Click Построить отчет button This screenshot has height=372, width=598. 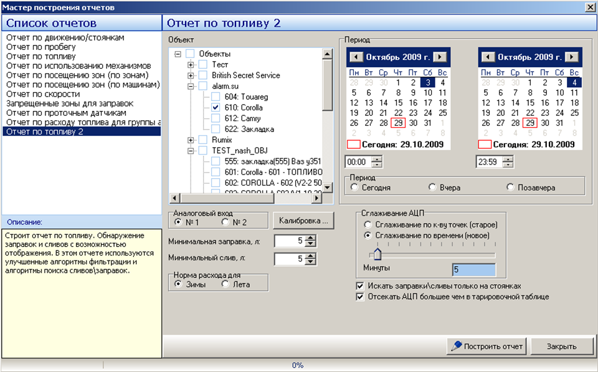point(486,346)
